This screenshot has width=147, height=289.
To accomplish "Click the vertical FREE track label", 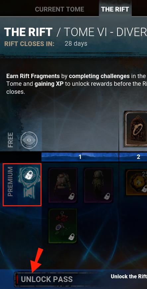I will click(x=10, y=140).
